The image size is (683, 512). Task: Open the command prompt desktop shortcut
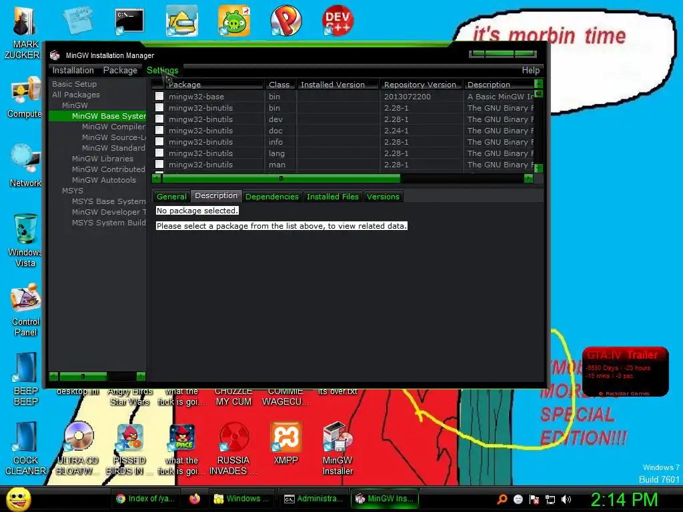(x=129, y=21)
